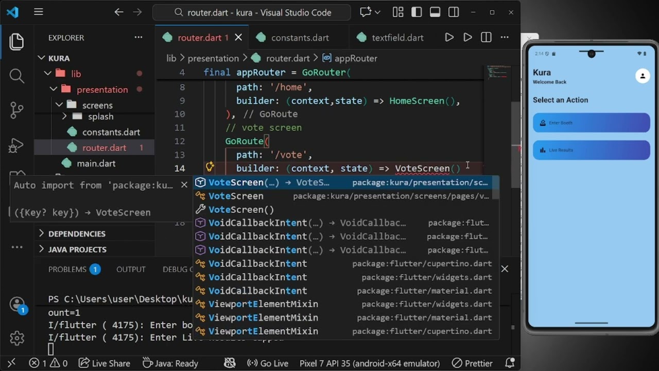Open the PROBLEMS panel tab

74,269
